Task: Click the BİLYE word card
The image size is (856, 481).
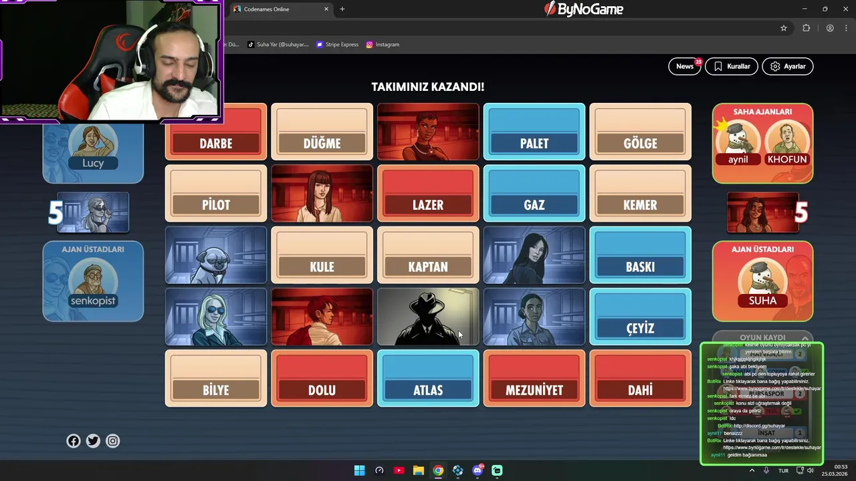Action: pos(216,378)
